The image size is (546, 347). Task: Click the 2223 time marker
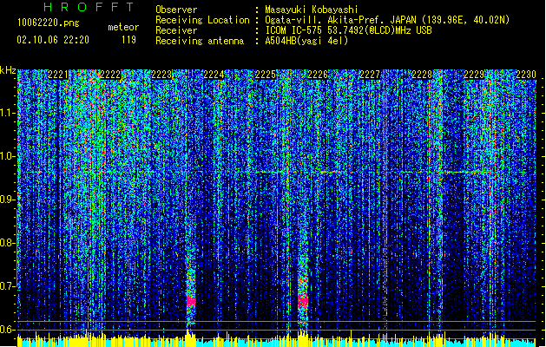[162, 75]
